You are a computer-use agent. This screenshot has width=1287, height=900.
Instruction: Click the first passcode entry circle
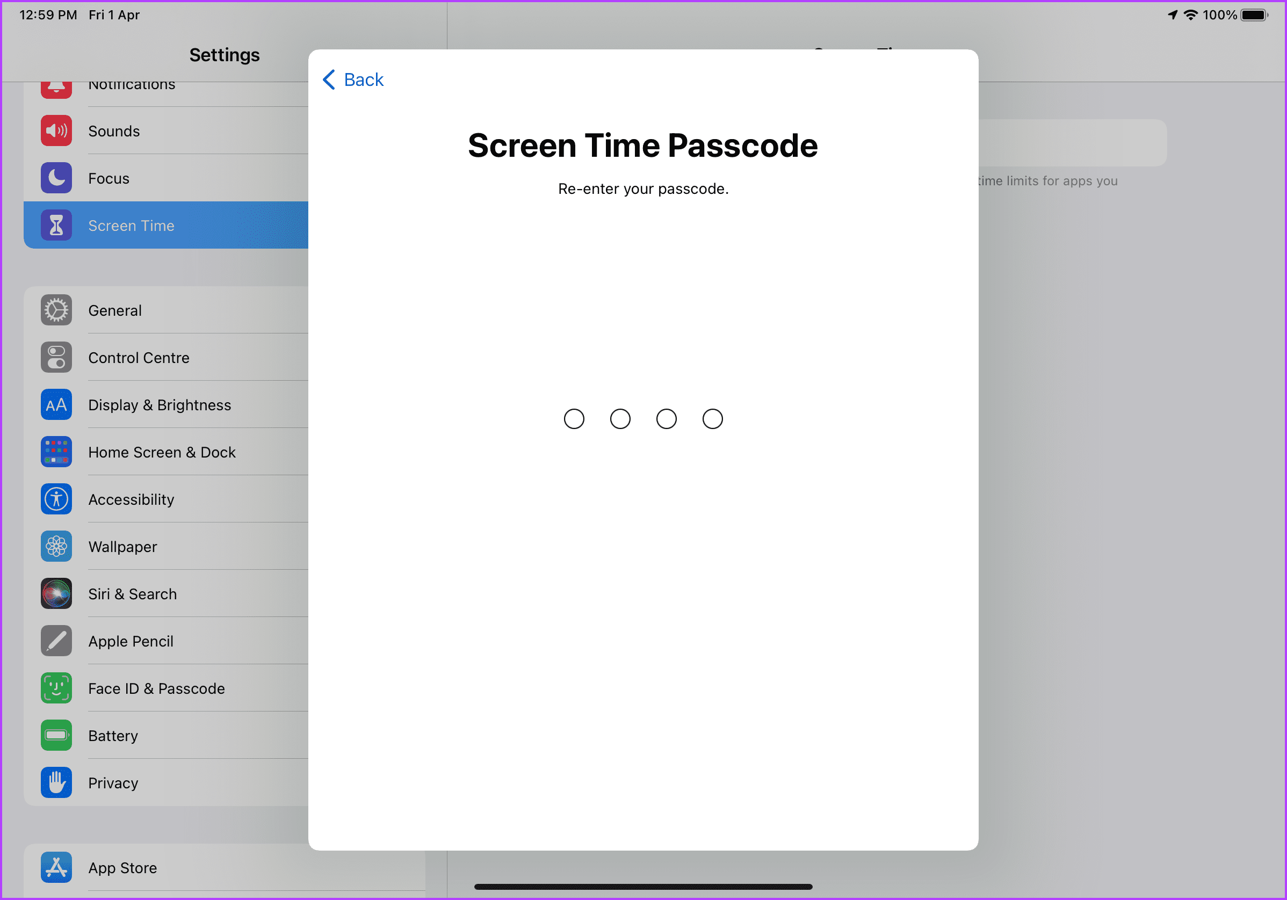tap(574, 419)
